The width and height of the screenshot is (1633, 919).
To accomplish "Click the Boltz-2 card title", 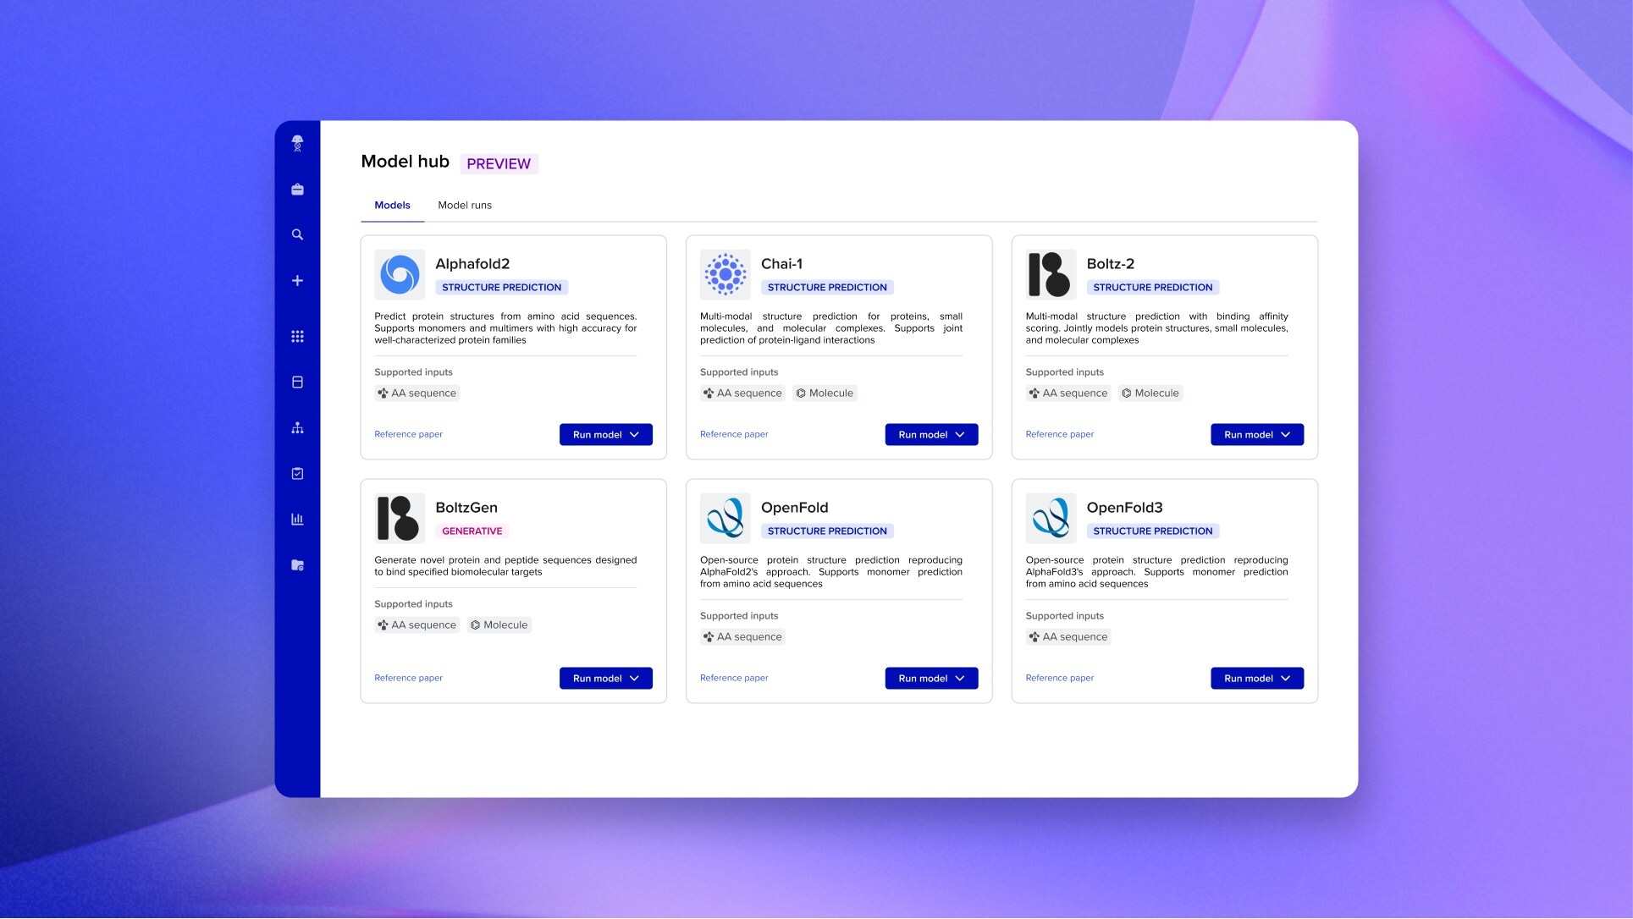I will tap(1111, 264).
